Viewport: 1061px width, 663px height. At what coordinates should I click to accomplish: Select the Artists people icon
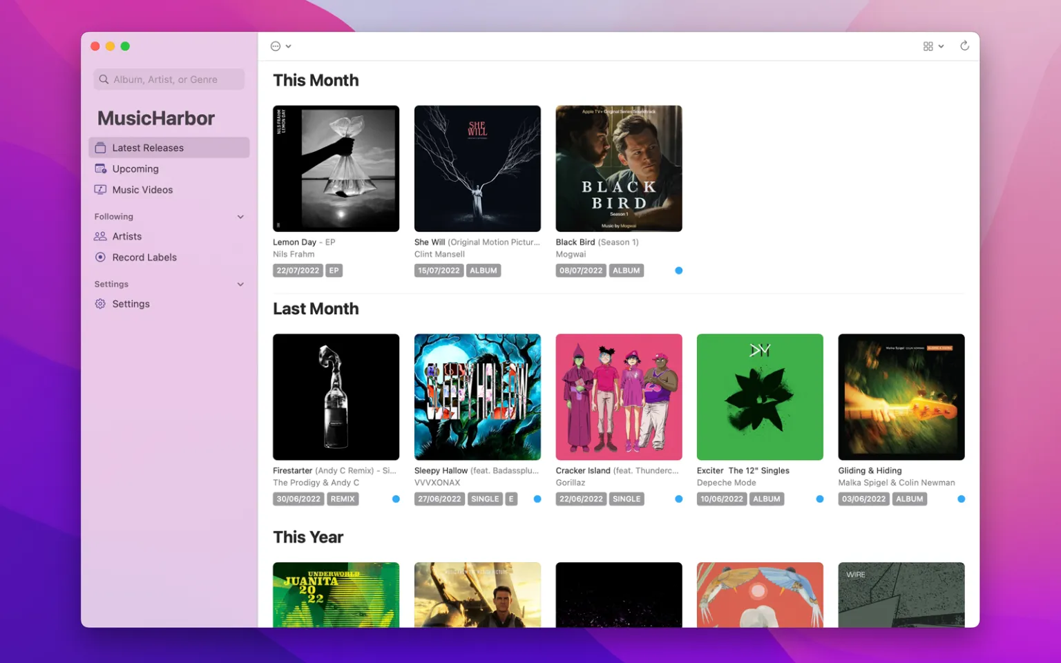(100, 236)
